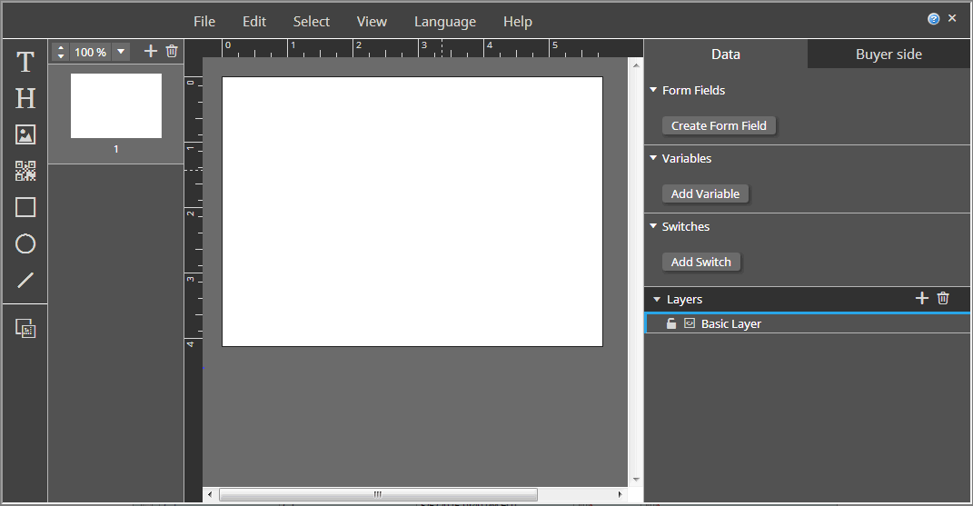
Task: Select the Circle shape tool
Action: click(25, 243)
